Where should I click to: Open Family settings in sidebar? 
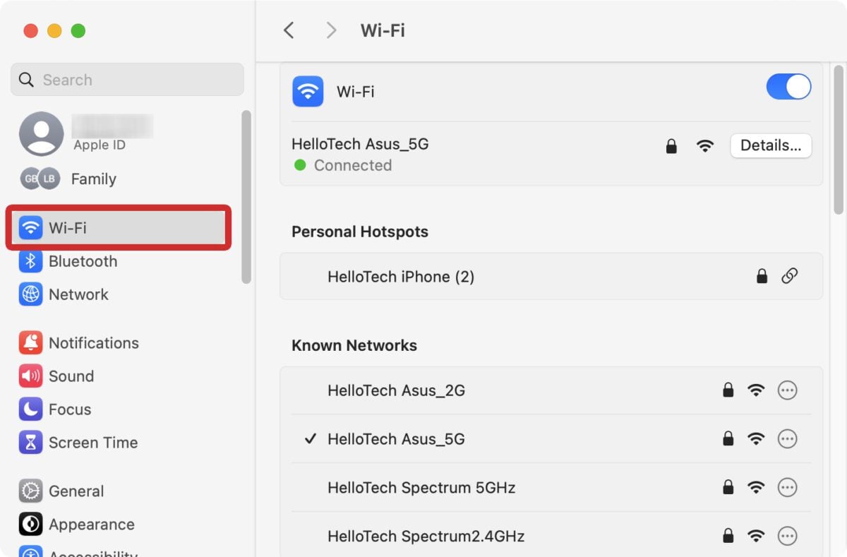point(93,179)
